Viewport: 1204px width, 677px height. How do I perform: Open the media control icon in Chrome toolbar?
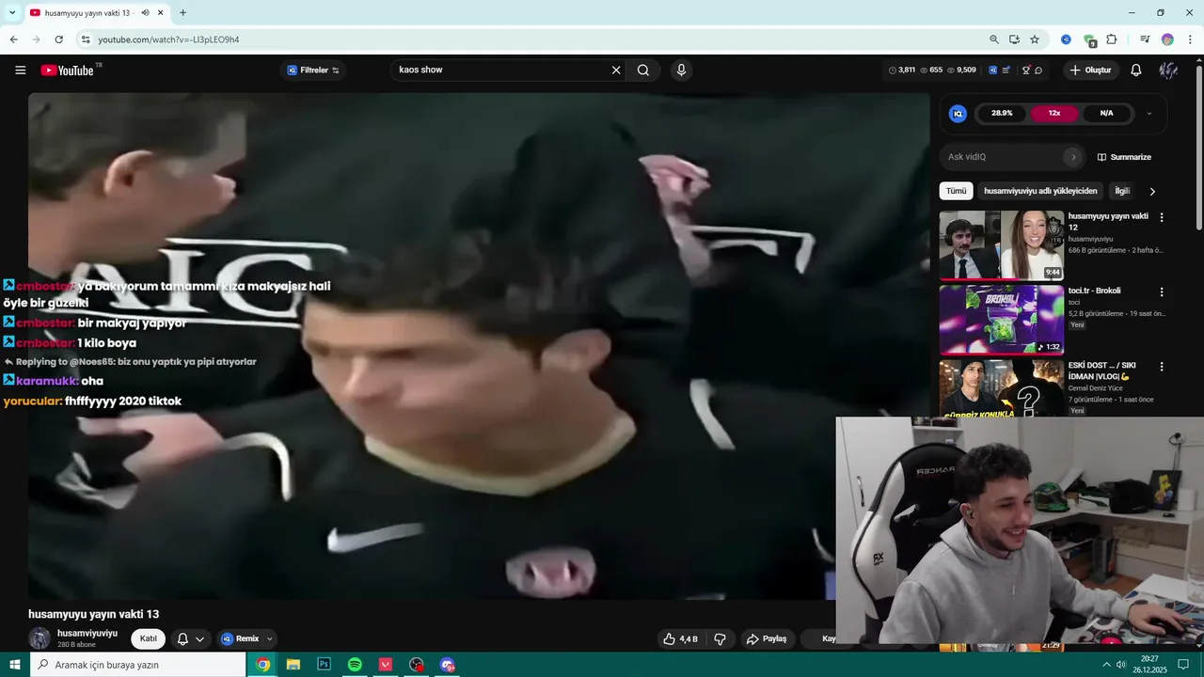point(1145,39)
